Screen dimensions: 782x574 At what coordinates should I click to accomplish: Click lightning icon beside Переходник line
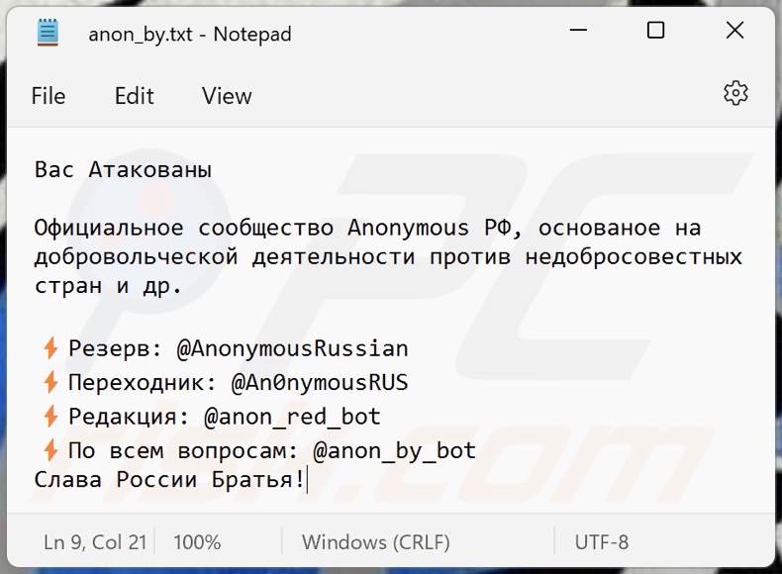tap(50, 382)
